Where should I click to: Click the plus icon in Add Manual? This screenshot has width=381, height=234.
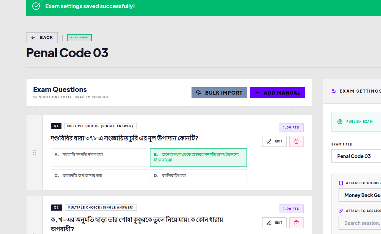pyautogui.click(x=257, y=93)
